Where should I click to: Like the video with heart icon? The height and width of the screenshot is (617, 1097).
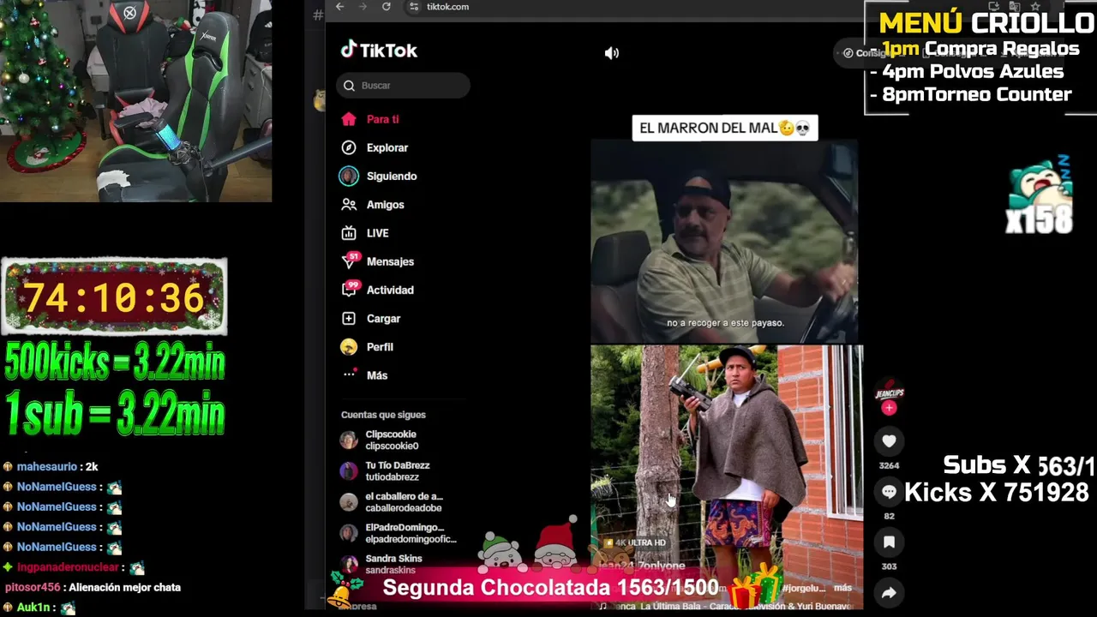point(889,441)
